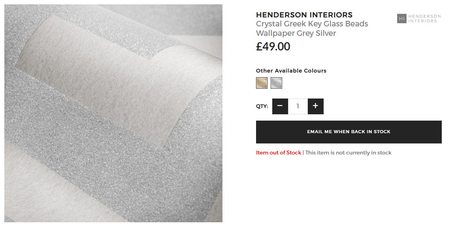
Task: Click the minus quantity button
Action: tap(280, 106)
